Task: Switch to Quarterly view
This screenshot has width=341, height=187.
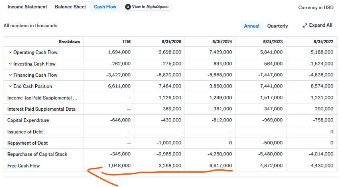Action: (278, 26)
